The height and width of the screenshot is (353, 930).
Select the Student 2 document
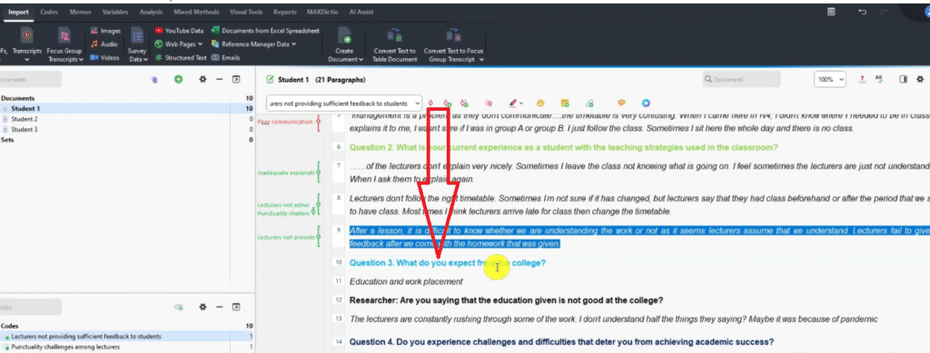[127, 119]
